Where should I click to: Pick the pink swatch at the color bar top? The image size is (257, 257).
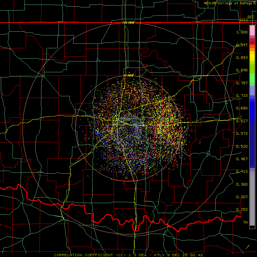(x=252, y=30)
